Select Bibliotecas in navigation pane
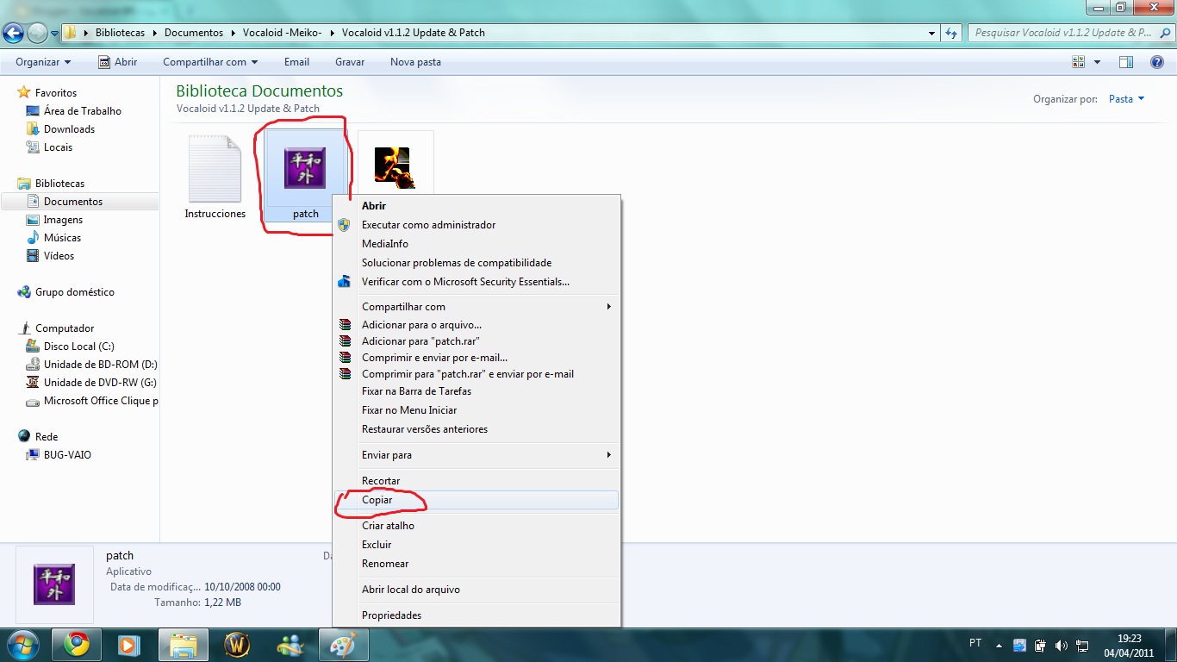The height and width of the screenshot is (662, 1177). (x=59, y=184)
